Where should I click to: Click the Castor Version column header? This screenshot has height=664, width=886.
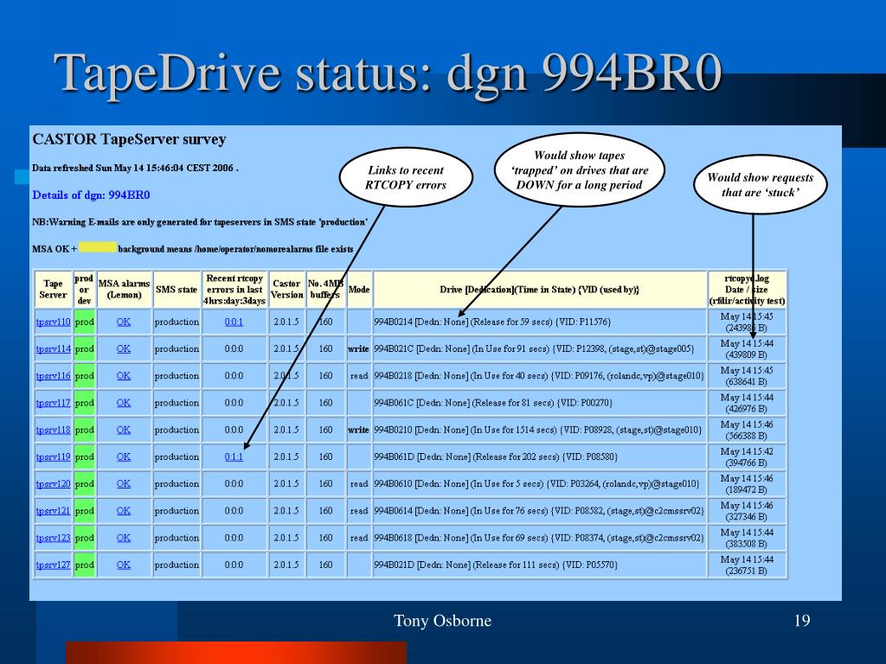click(x=286, y=289)
